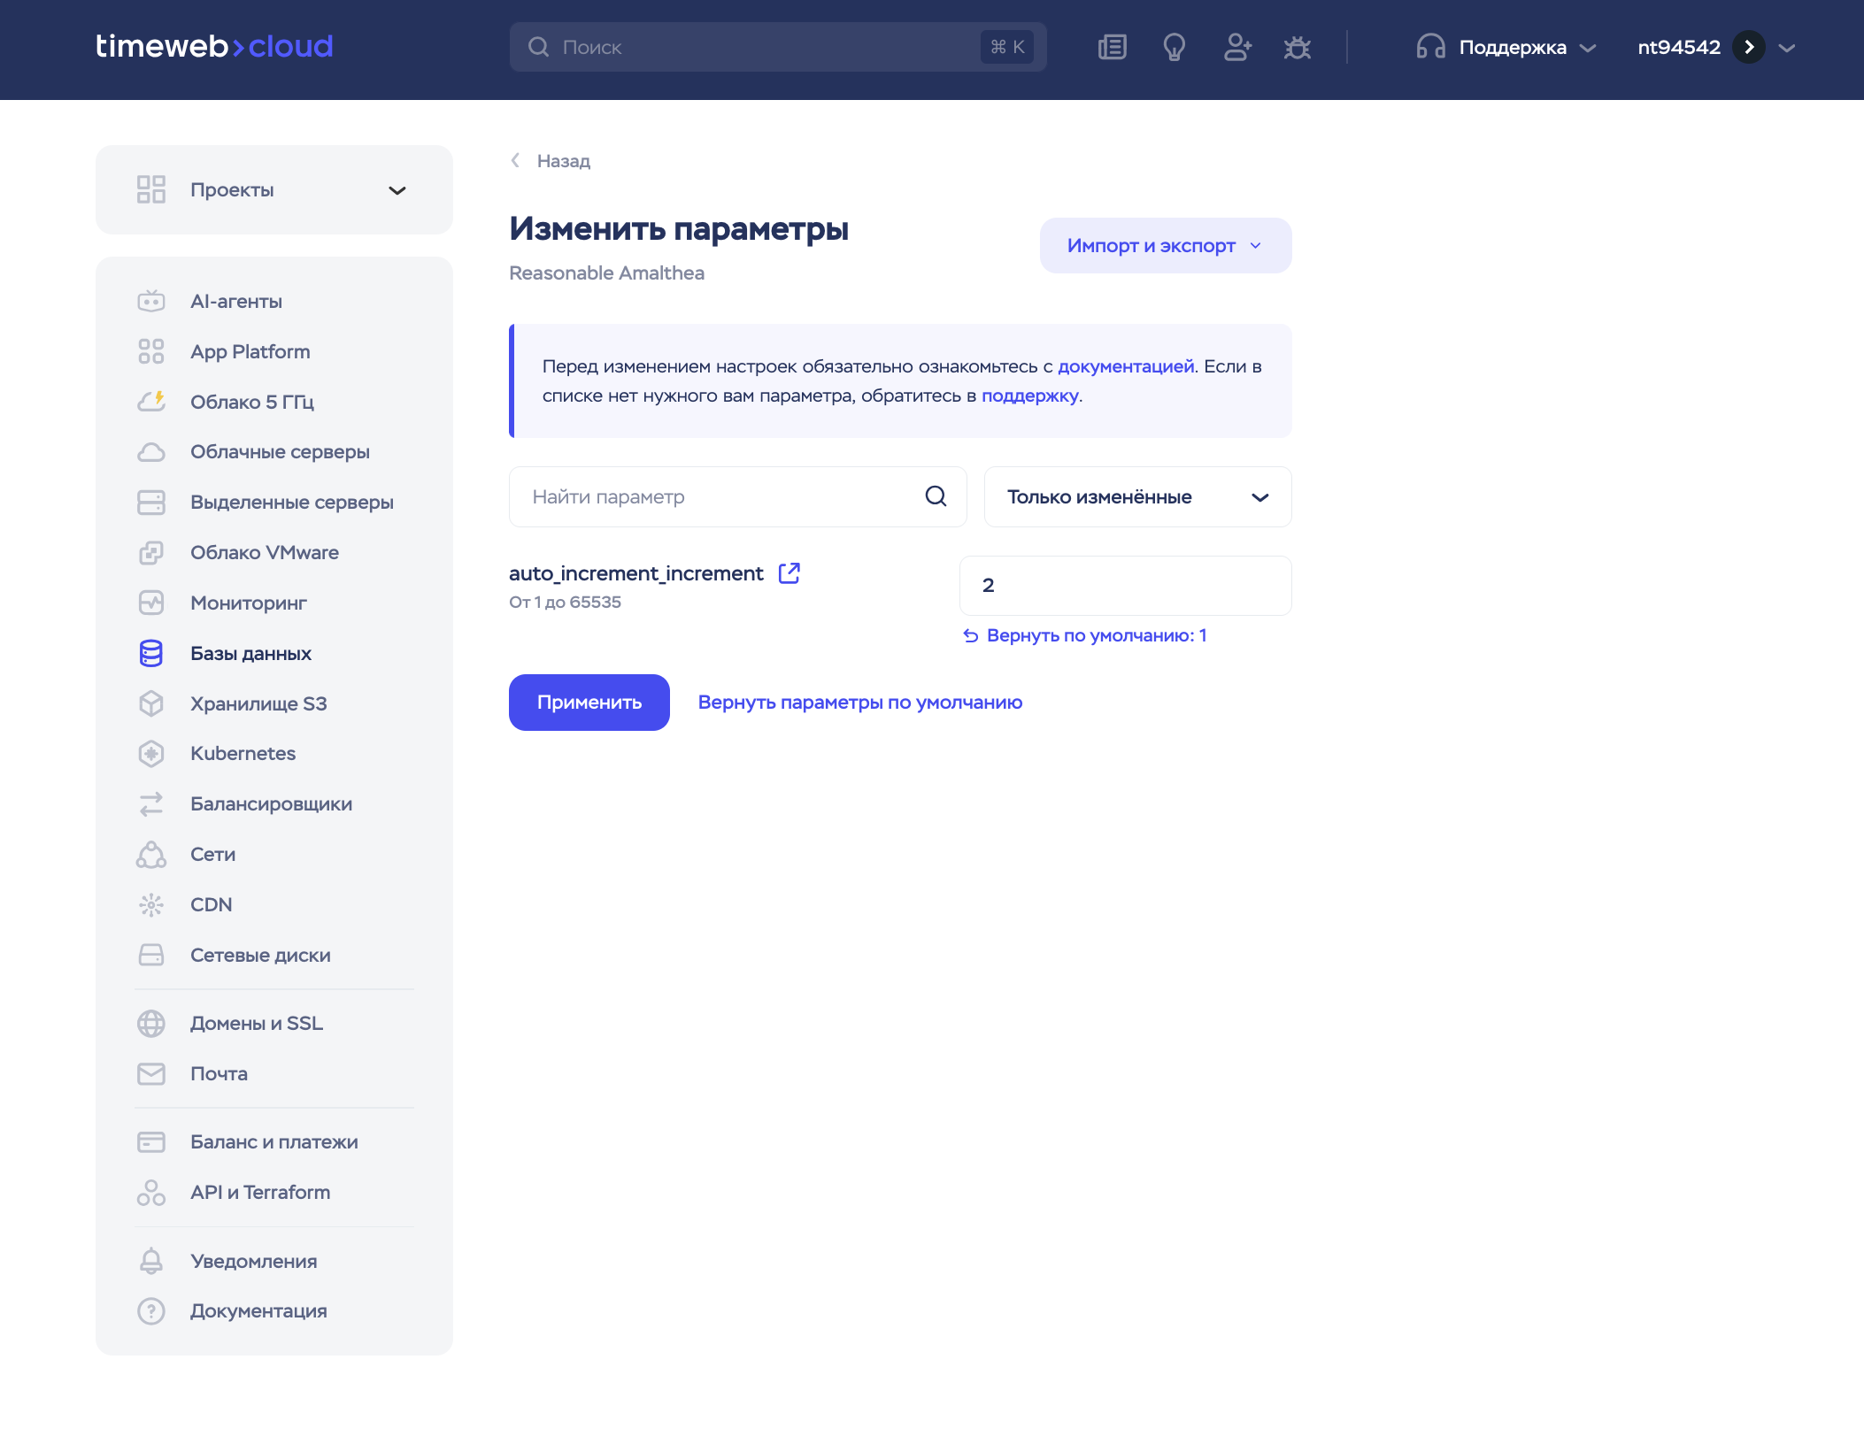Click the Домены и SSL globe icon

[x=151, y=1024]
